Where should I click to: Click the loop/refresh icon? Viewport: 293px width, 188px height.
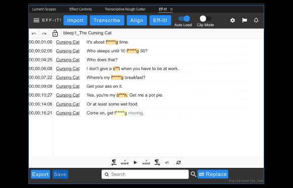[x=178, y=163]
